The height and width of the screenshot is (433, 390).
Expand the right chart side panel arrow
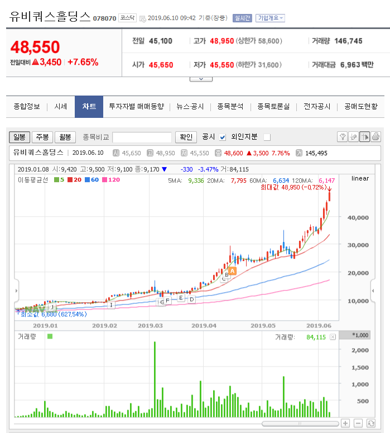[x=373, y=291]
